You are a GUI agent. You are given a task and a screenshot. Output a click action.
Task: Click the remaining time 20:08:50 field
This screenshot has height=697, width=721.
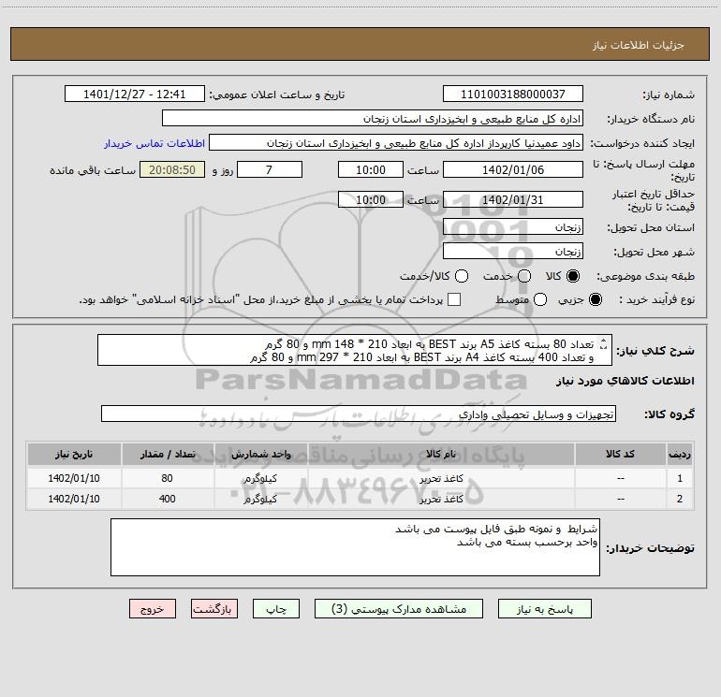click(172, 169)
